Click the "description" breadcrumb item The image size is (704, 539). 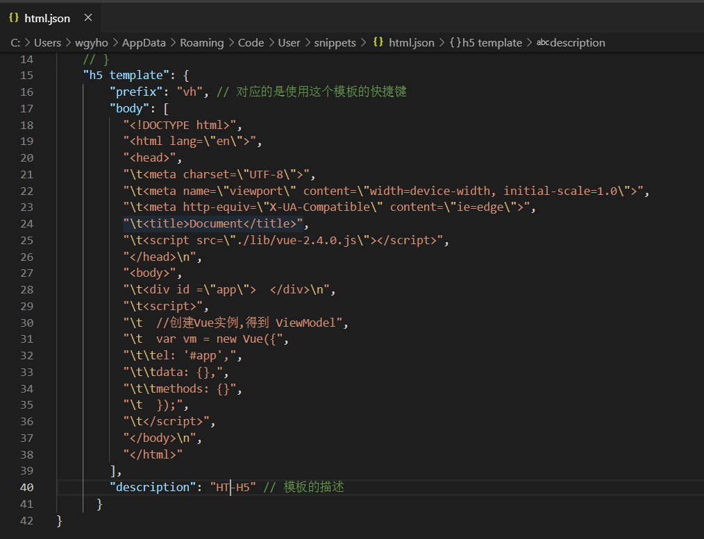(578, 42)
